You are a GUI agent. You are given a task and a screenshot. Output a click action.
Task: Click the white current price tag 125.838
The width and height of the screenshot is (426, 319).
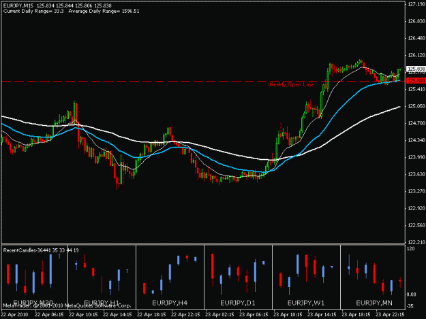point(416,69)
